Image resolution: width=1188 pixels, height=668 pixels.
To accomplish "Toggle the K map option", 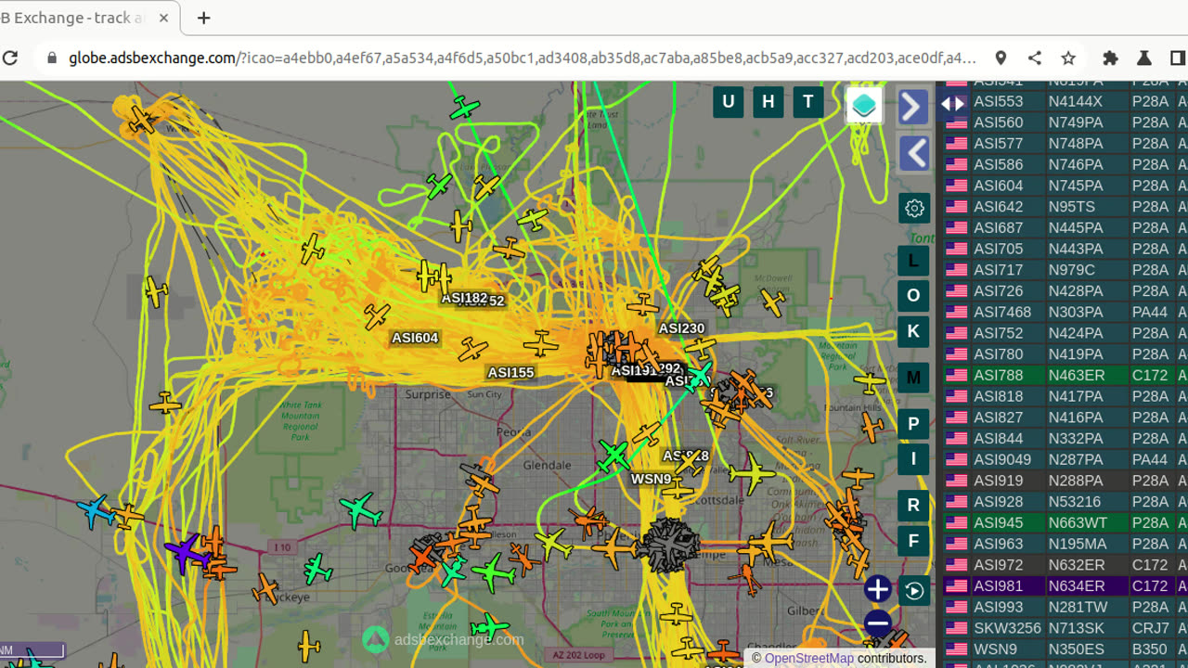I will pyautogui.click(x=913, y=331).
